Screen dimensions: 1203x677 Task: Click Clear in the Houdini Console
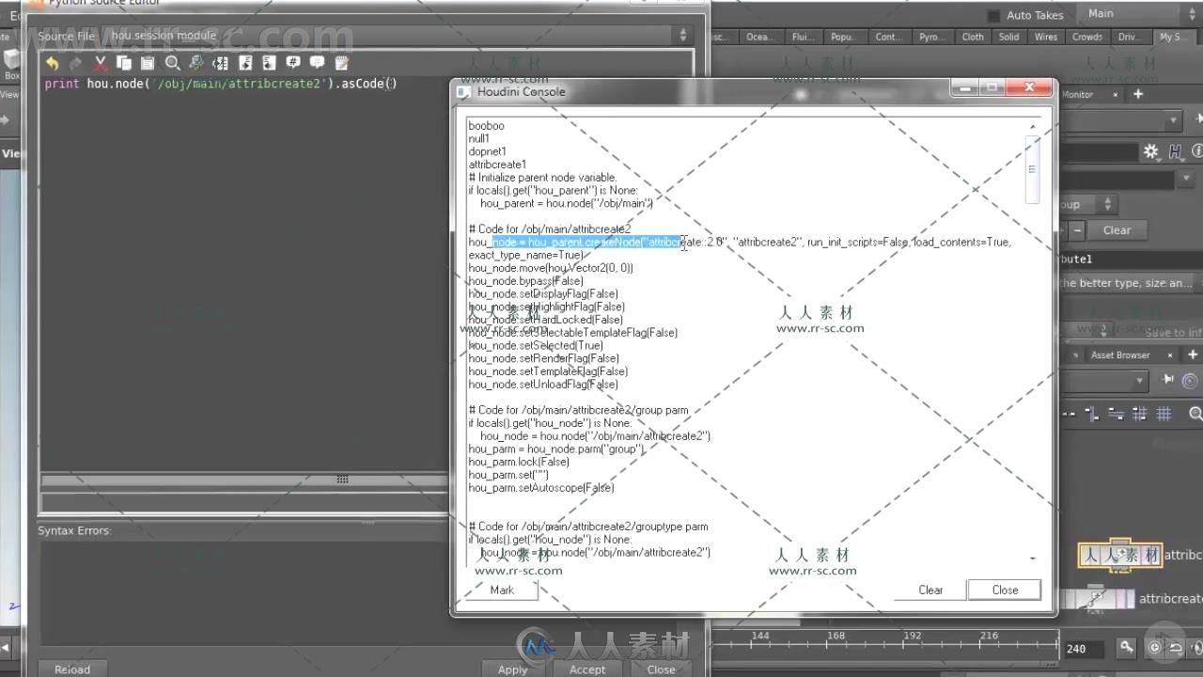(930, 590)
